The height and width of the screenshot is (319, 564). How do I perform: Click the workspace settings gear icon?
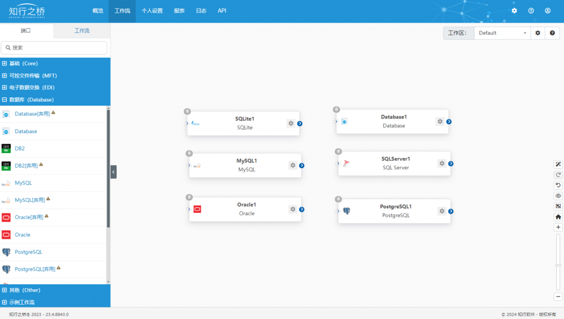(538, 32)
